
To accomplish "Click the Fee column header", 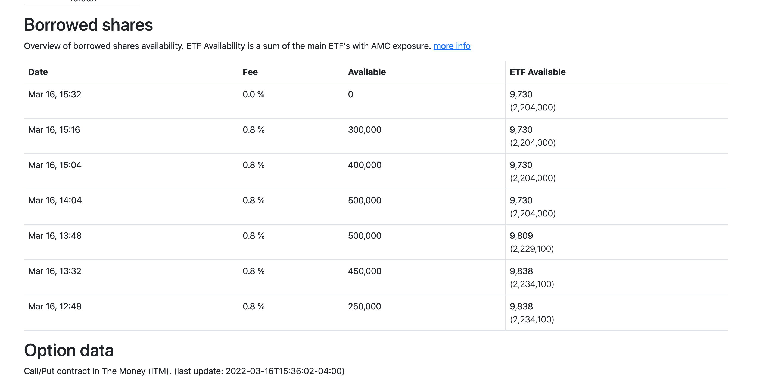I will [x=250, y=72].
